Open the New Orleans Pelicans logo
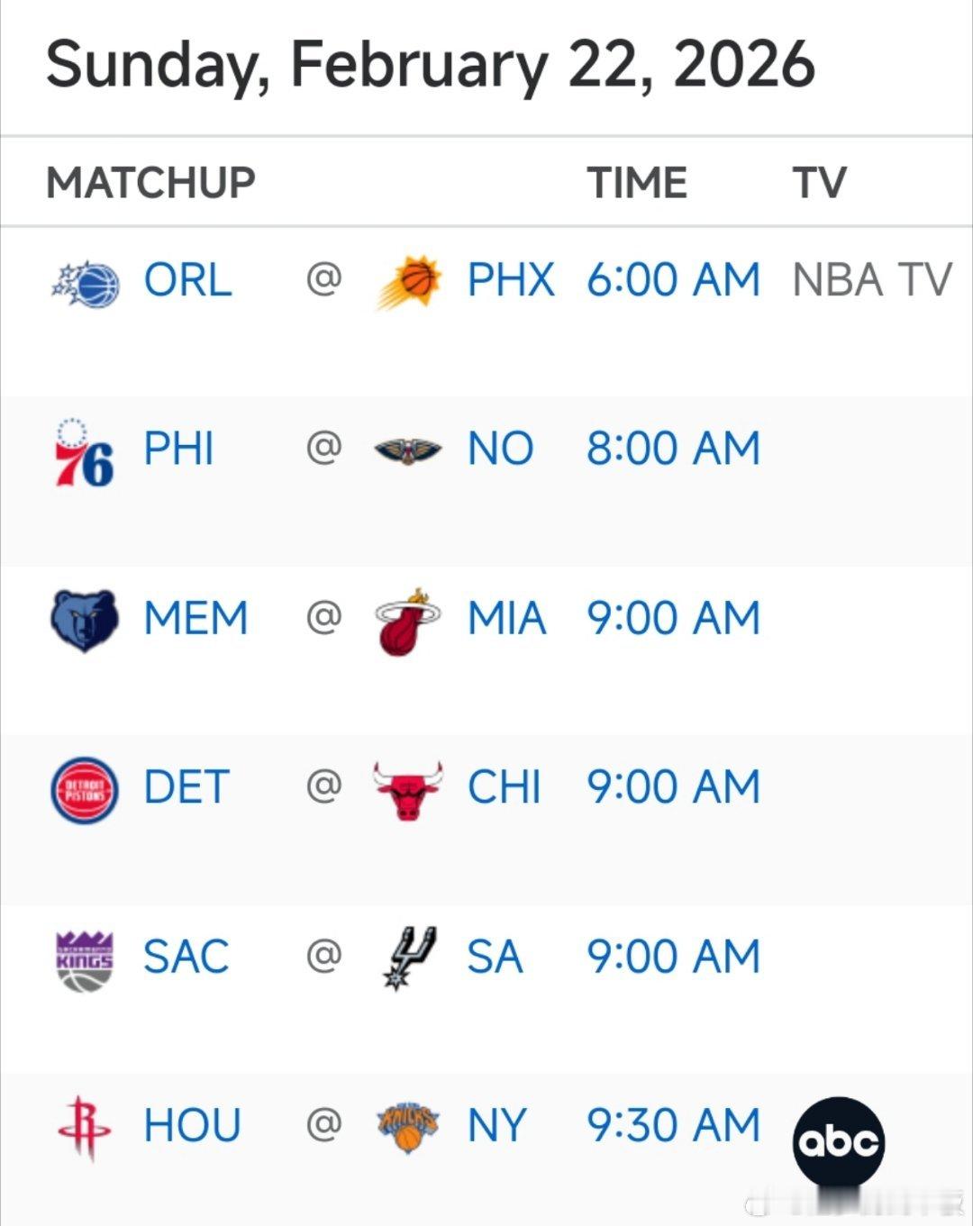This screenshot has height=1226, width=973. tap(408, 450)
